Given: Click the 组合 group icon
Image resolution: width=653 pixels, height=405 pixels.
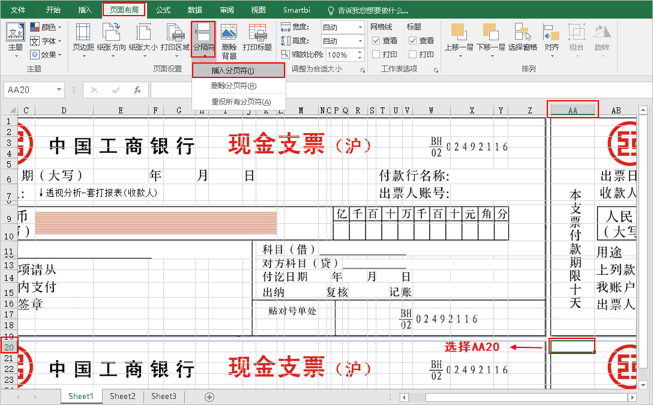Looking at the screenshot, I should [576, 32].
